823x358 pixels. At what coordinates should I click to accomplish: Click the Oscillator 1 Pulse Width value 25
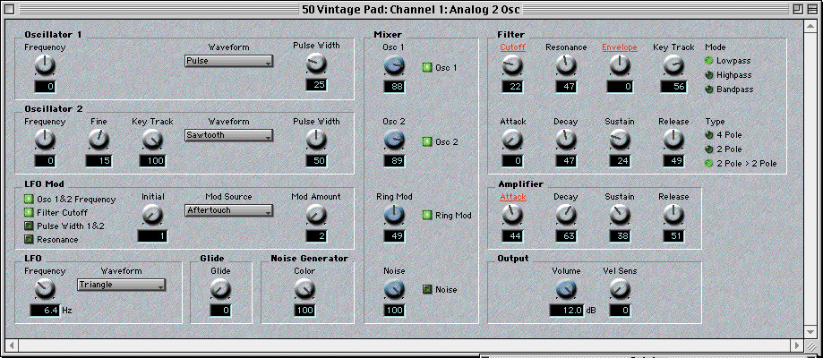click(x=316, y=85)
